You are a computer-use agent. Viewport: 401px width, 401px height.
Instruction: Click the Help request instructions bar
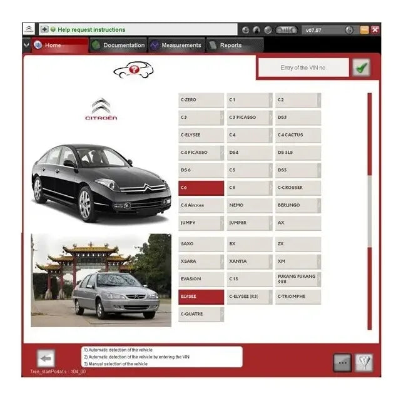point(138,29)
